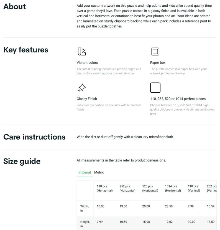Click the 520 pcs (Horizontal) column header

coord(150,188)
